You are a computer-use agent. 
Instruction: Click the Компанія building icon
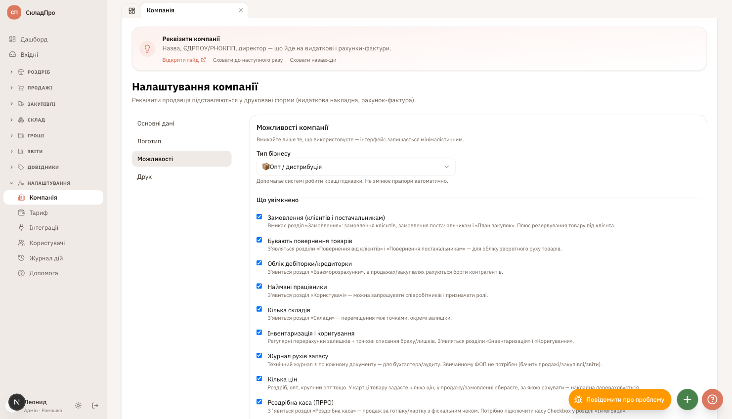pos(21,197)
